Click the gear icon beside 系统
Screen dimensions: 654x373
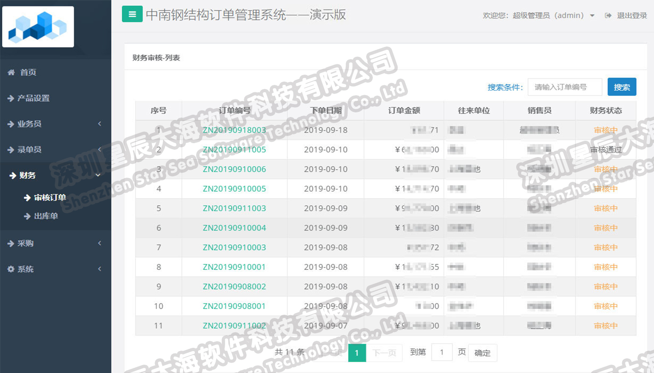[11, 269]
